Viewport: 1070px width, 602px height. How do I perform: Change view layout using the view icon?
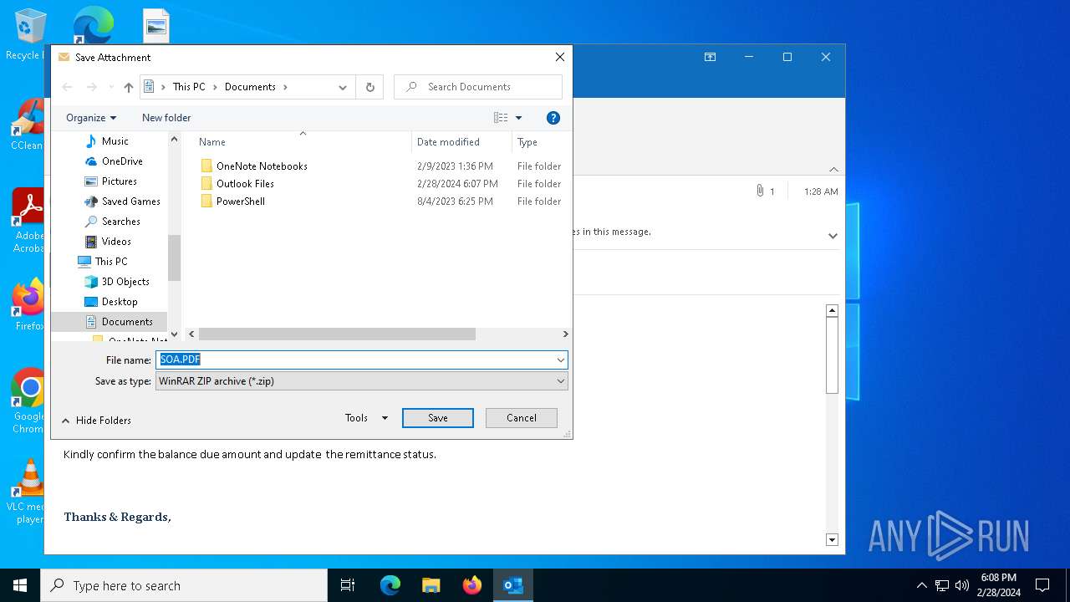(501, 118)
